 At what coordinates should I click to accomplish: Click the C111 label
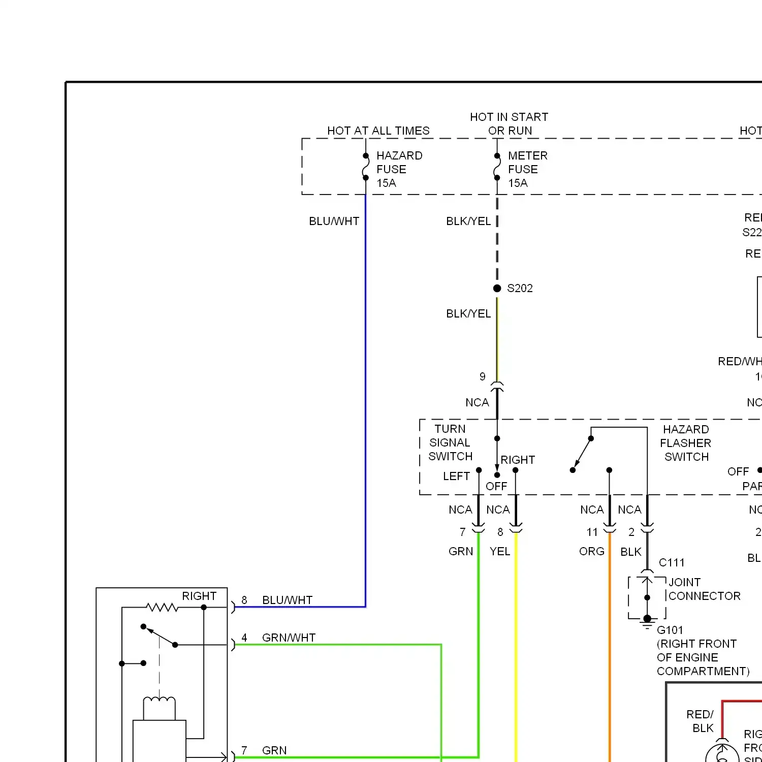pyautogui.click(x=672, y=562)
